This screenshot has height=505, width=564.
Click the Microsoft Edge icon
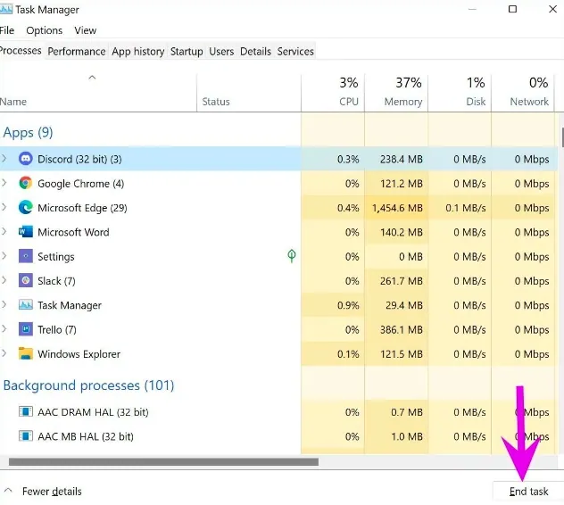[26, 208]
